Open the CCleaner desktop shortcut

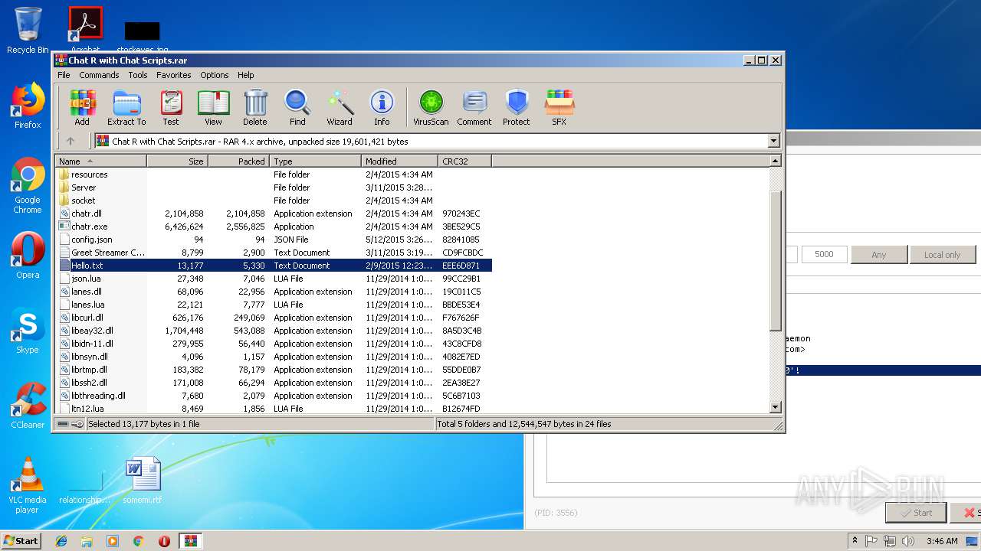pos(28,406)
